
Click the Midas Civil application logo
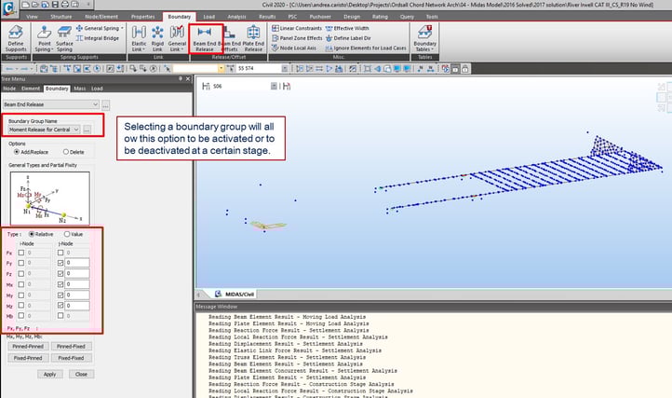coord(9,9)
